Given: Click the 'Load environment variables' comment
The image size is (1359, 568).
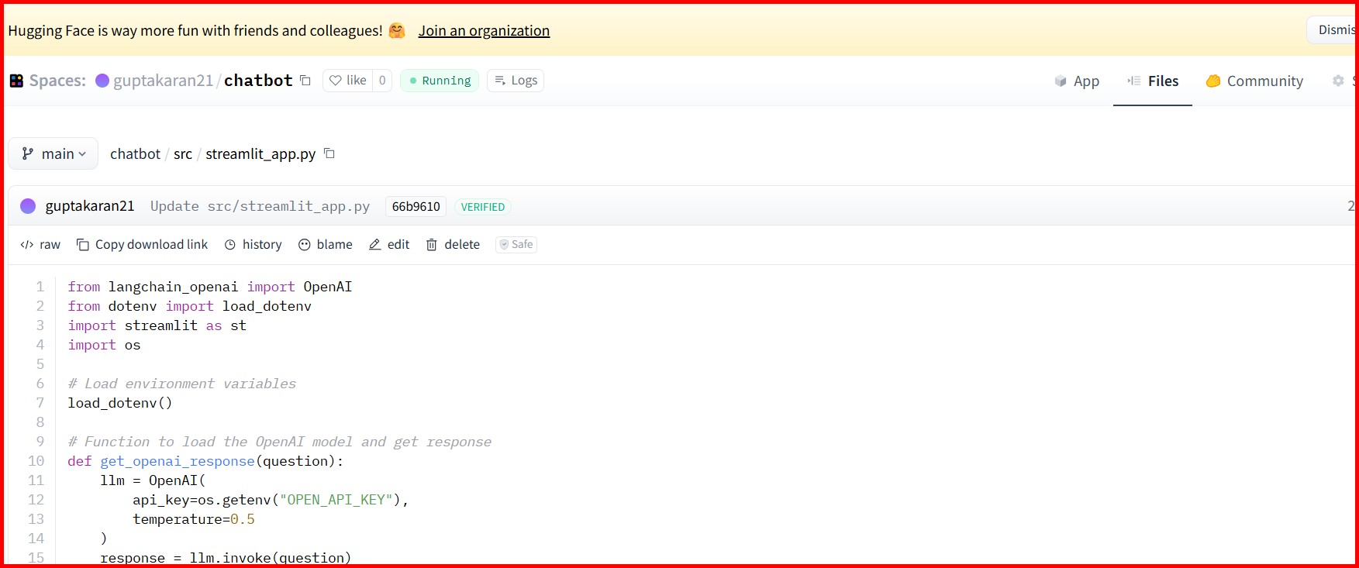Looking at the screenshot, I should (182, 384).
